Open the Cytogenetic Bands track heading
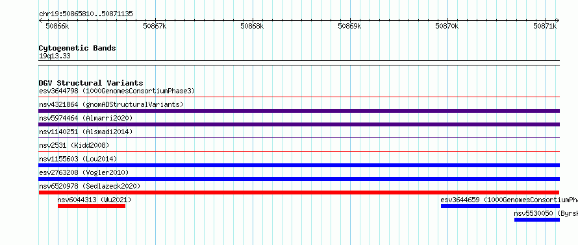Image resolution: width=578 pixels, height=245 pixels. coord(77,48)
